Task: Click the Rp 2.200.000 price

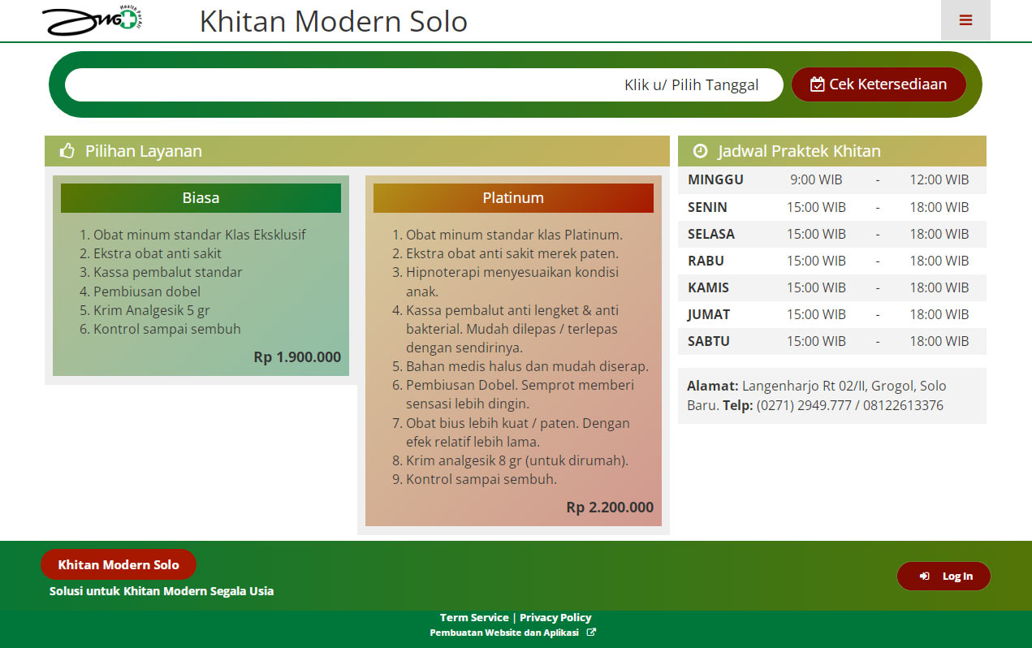Action: tap(610, 508)
